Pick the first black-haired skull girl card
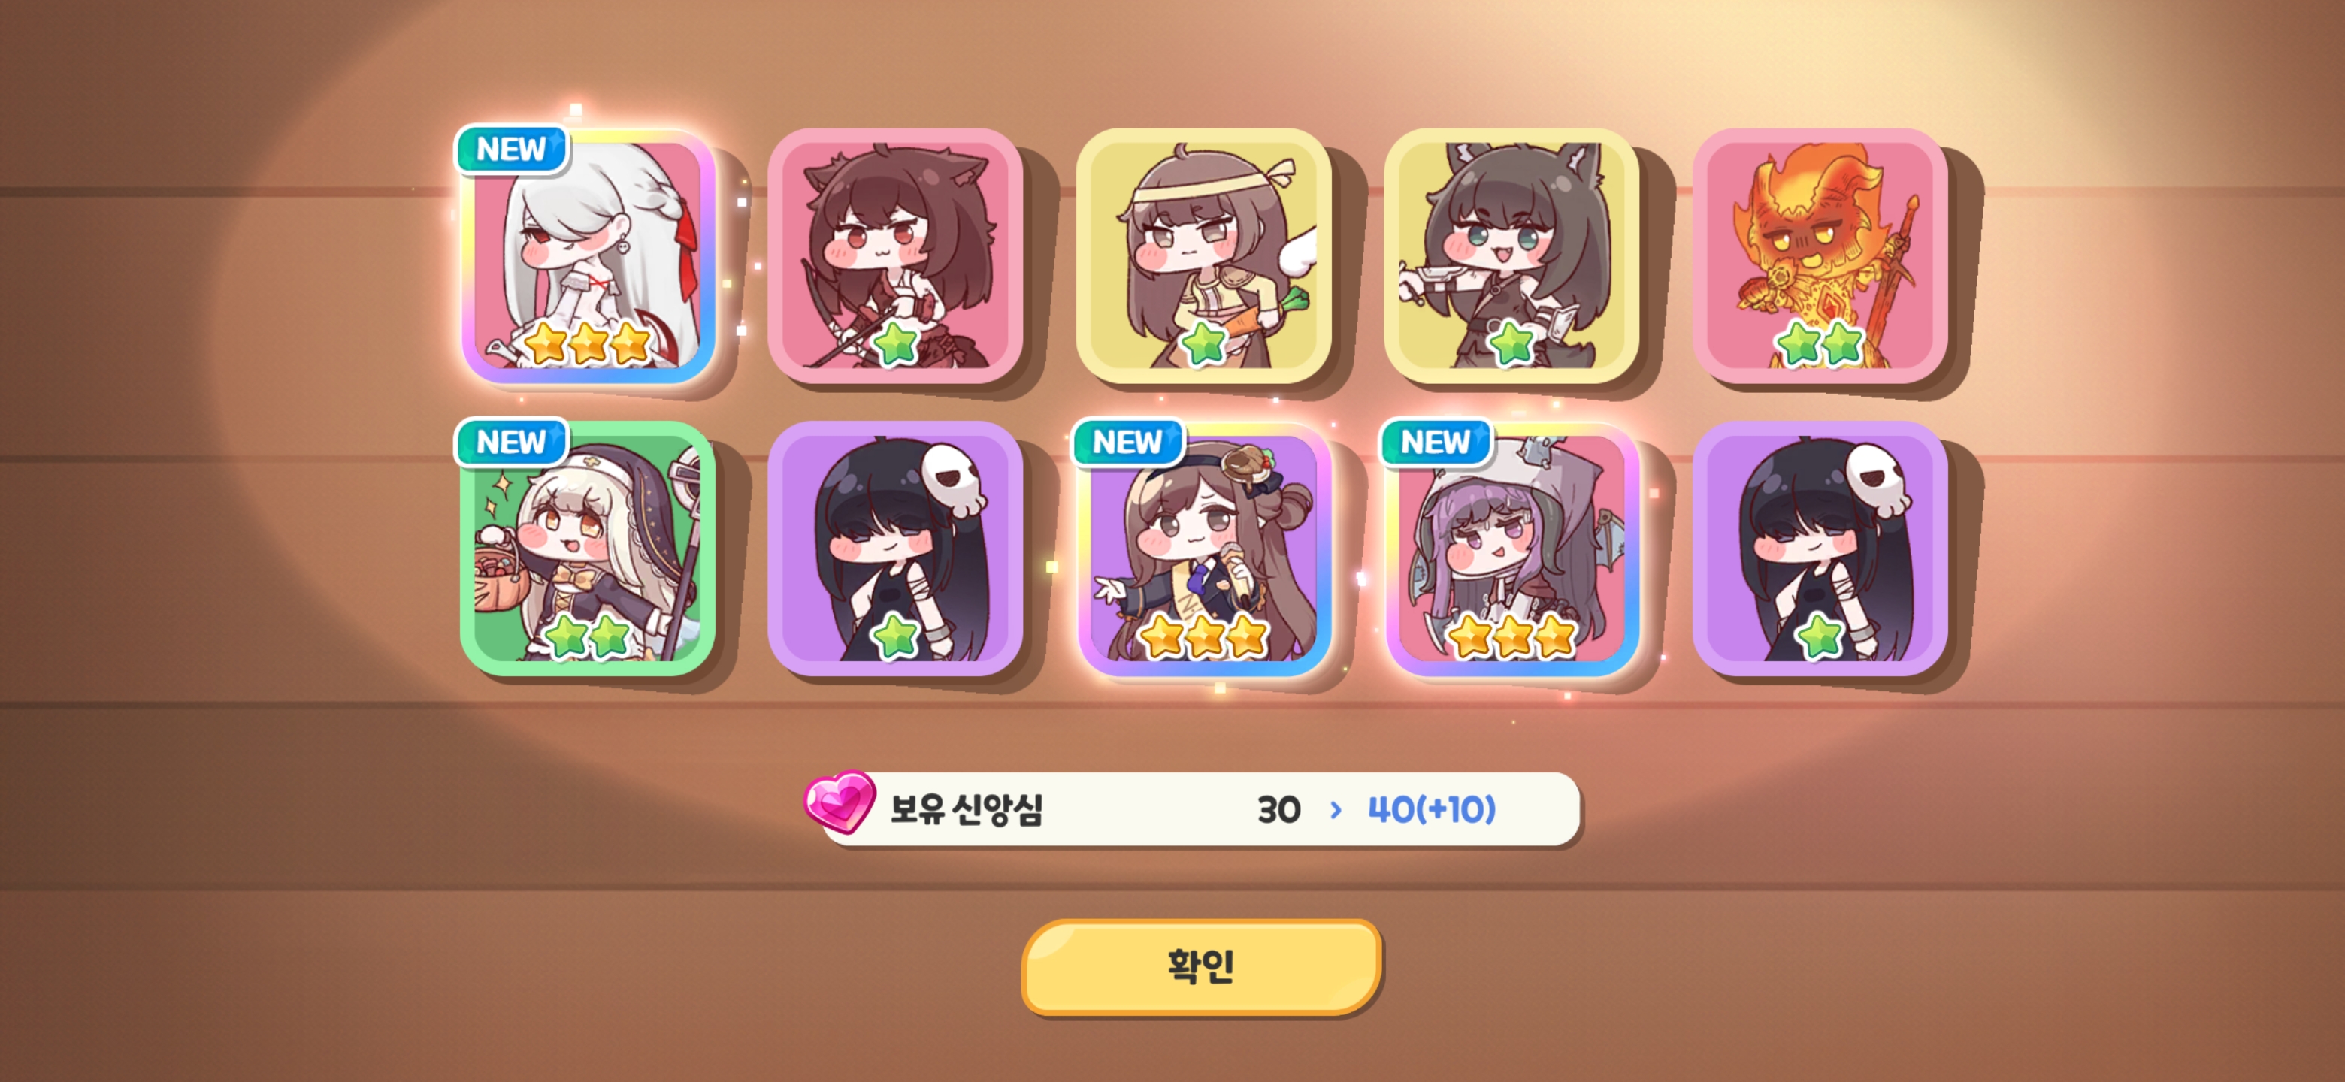The image size is (2345, 1082). point(896,549)
